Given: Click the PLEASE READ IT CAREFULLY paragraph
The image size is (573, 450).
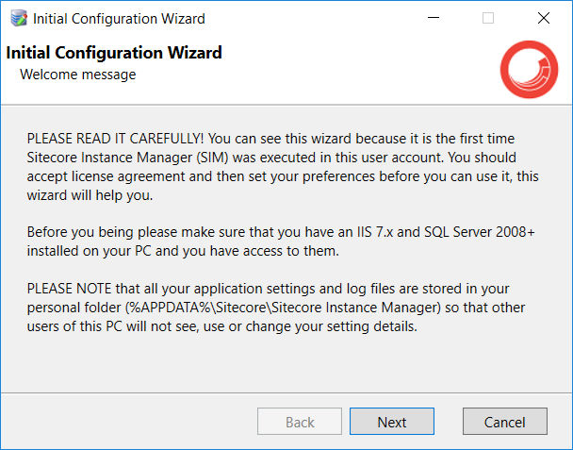Looking at the screenshot, I should 283,167.
